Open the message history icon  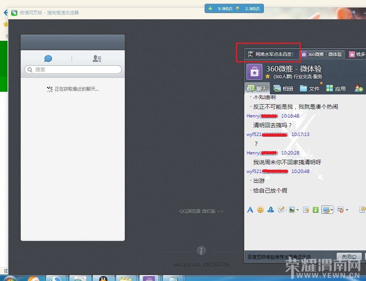(x=363, y=210)
